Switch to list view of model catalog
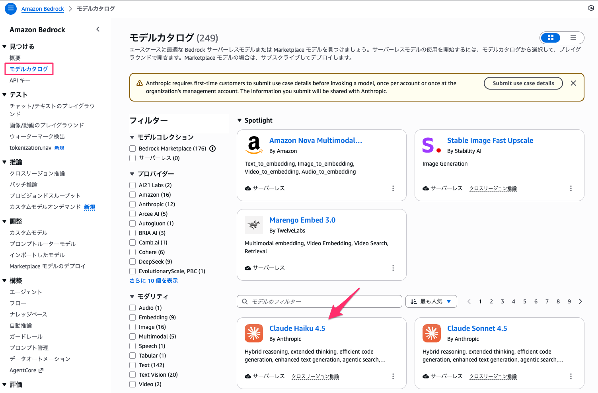Screen dimensions: 598x393 tap(573, 37)
